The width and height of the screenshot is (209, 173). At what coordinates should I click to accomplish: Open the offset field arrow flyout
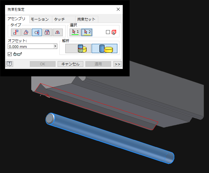tap(55, 46)
